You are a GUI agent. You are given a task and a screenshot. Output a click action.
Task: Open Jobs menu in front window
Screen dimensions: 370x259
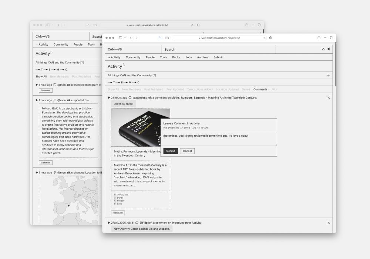(x=189, y=57)
